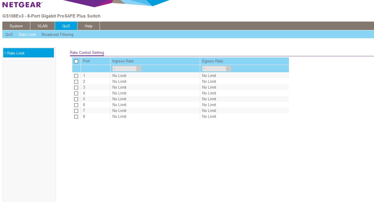374x202 pixels.
Task: Click port 1 egress No Limit value
Action: click(209, 75)
